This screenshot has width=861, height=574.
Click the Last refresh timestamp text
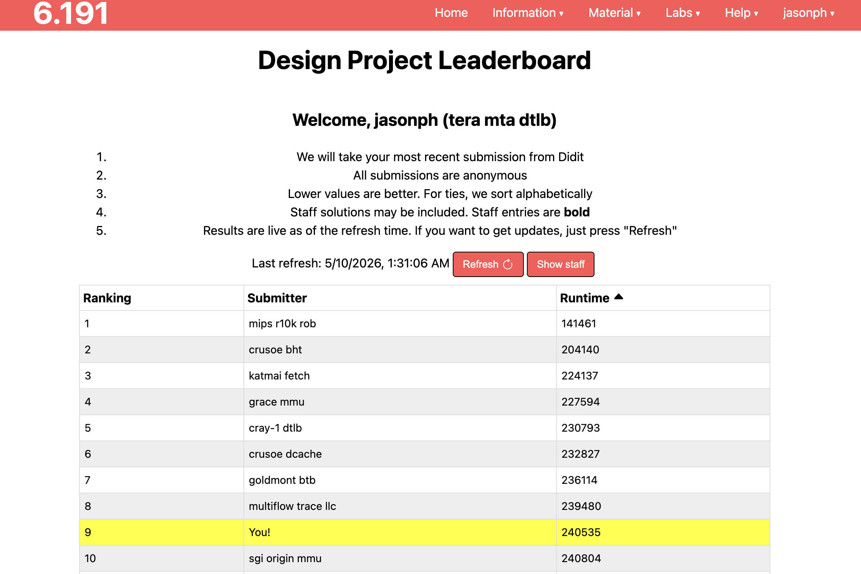tap(350, 263)
